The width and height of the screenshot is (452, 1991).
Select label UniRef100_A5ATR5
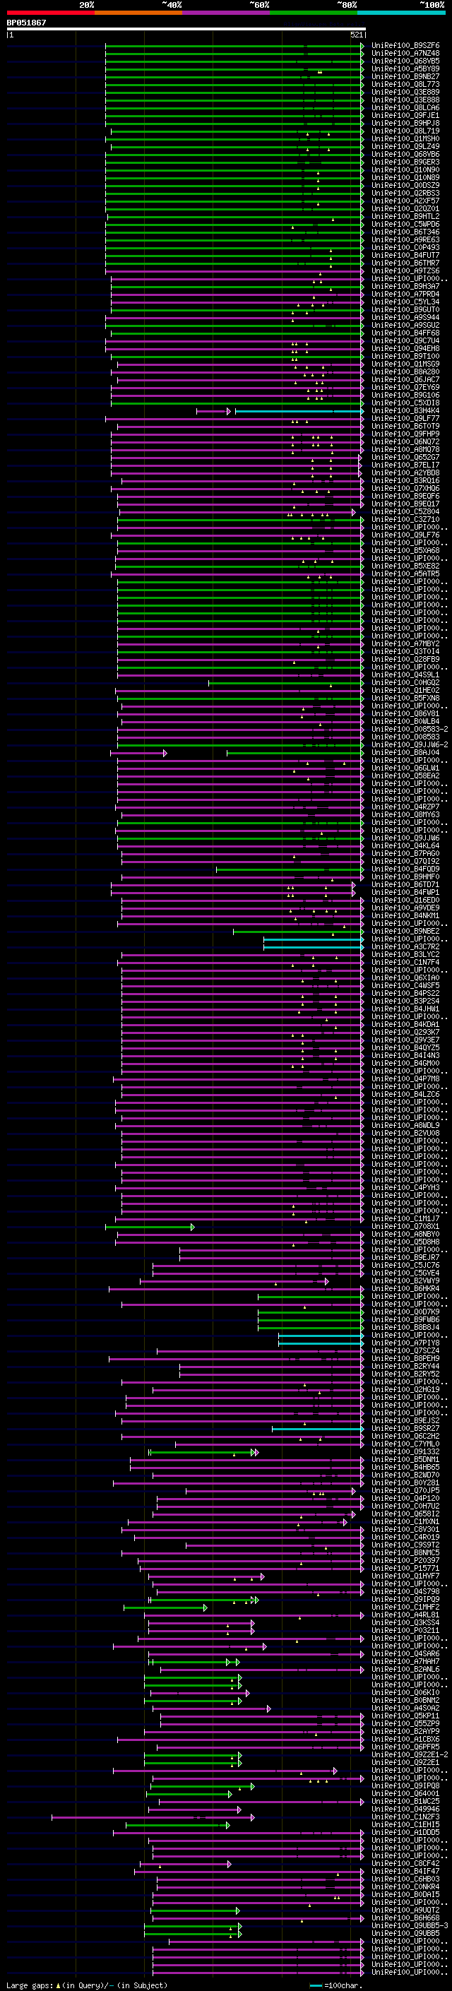coord(405,573)
